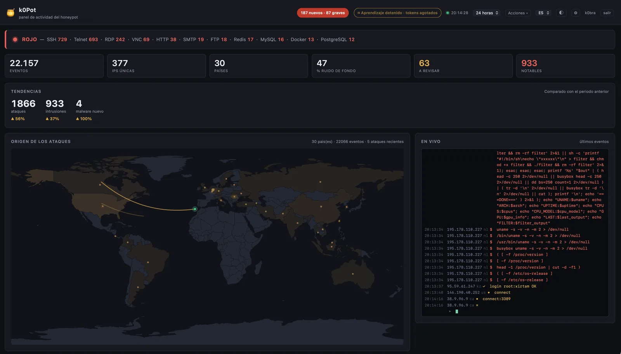621x354 pixels.
Task: Open settings via the gear icon
Action: coord(576,13)
